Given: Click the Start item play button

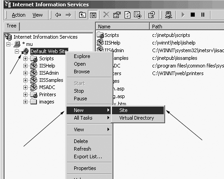Looking at the screenshot, I should (x=183, y=15).
